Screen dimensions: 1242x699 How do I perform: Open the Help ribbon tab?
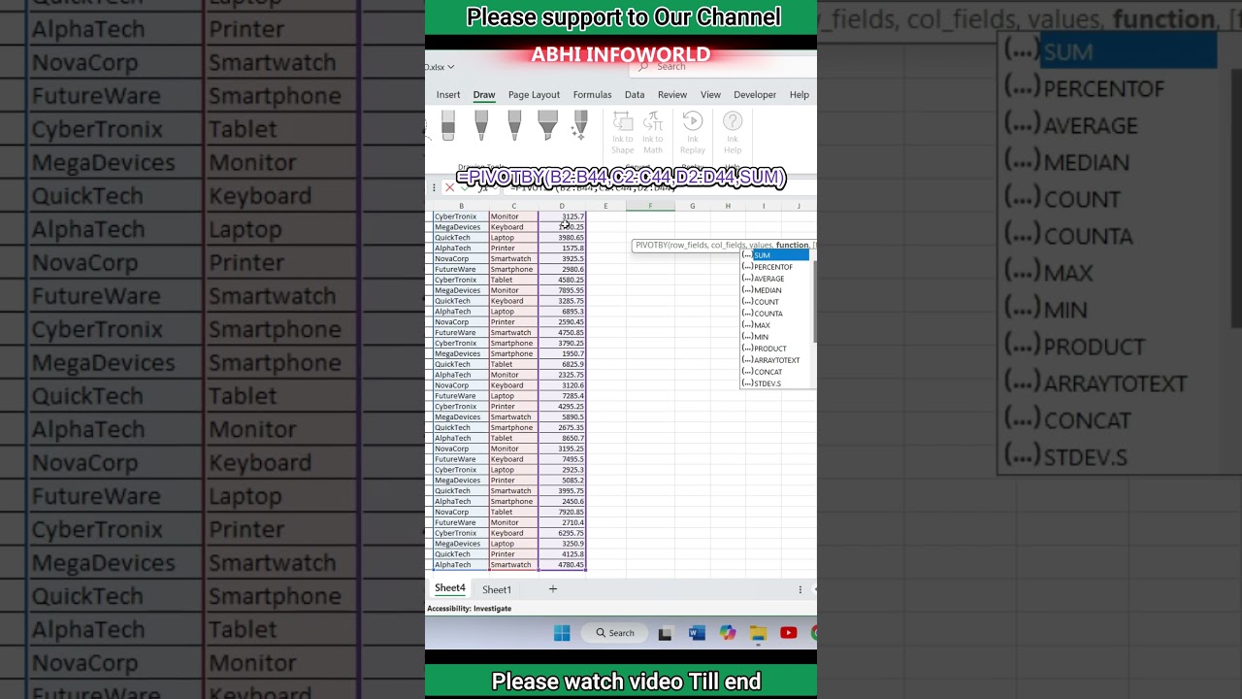click(x=800, y=95)
